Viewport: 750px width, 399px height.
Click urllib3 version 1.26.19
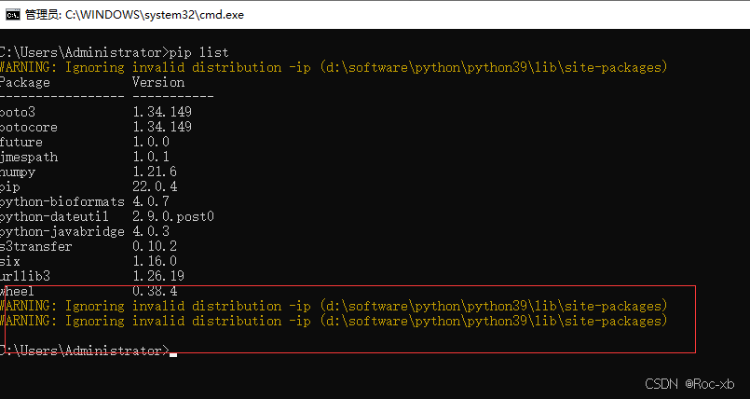(158, 276)
